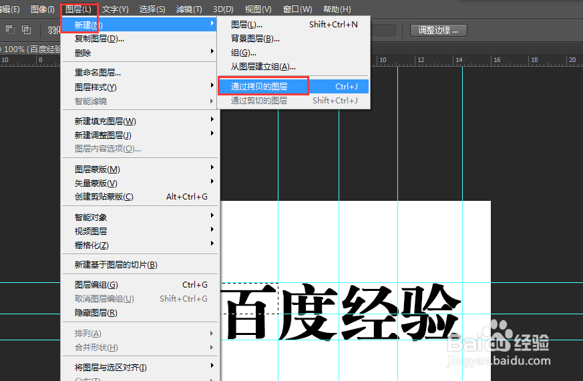The image size is (583, 381).
Task: Click the 100% (百度经验 document tab
Action: [31, 49]
